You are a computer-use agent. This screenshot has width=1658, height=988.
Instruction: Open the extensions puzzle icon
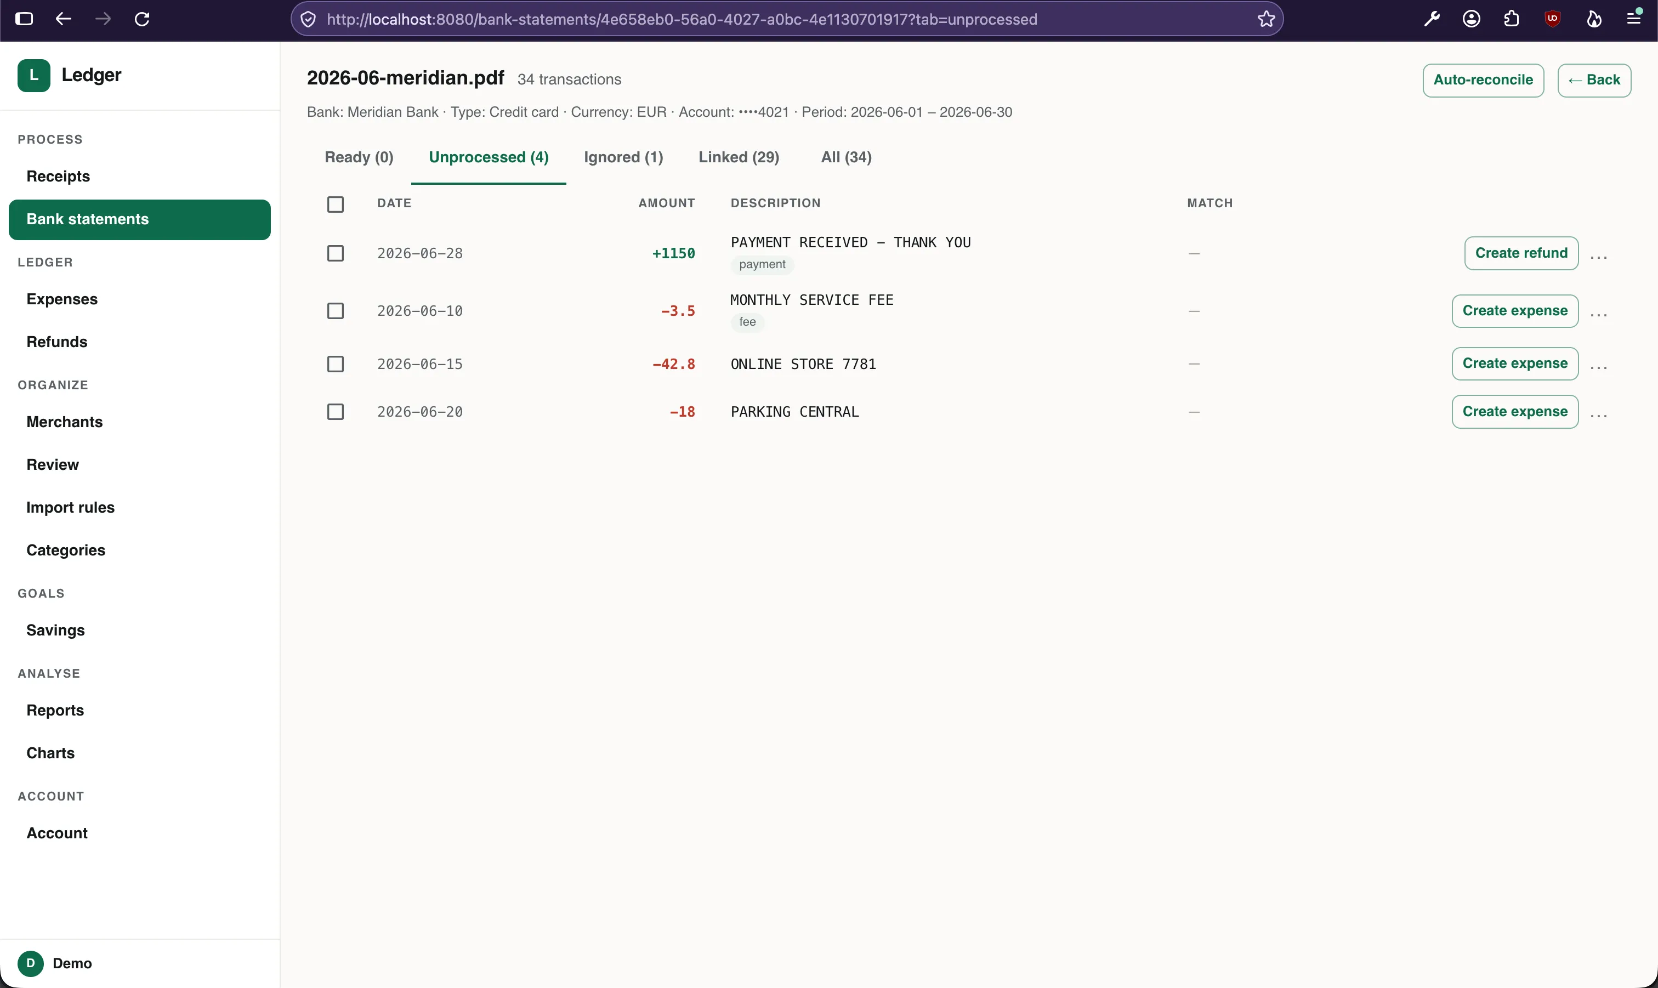(x=1512, y=19)
